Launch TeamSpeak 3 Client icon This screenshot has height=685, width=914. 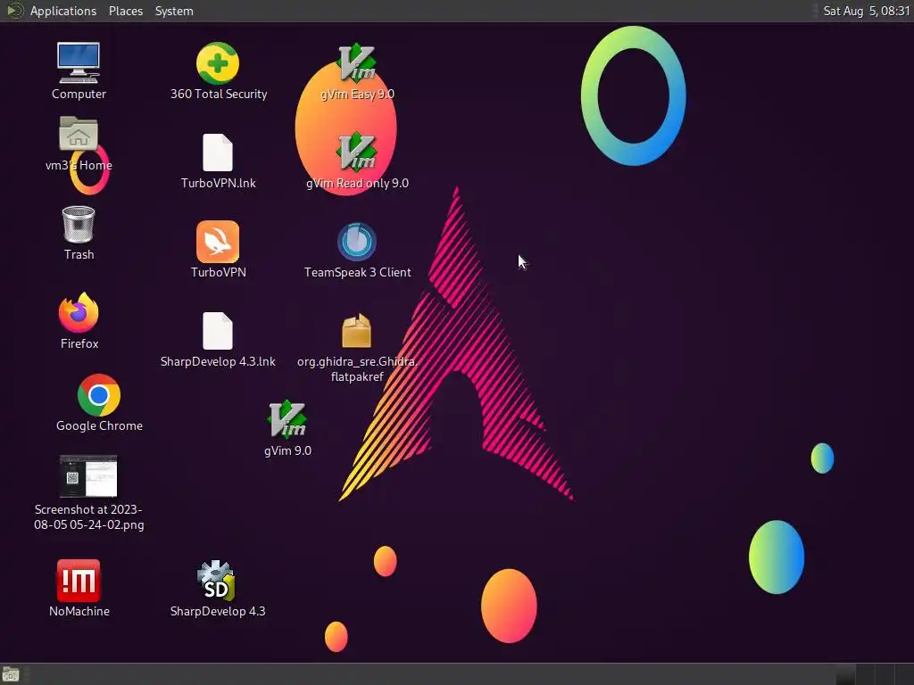pyautogui.click(x=357, y=242)
